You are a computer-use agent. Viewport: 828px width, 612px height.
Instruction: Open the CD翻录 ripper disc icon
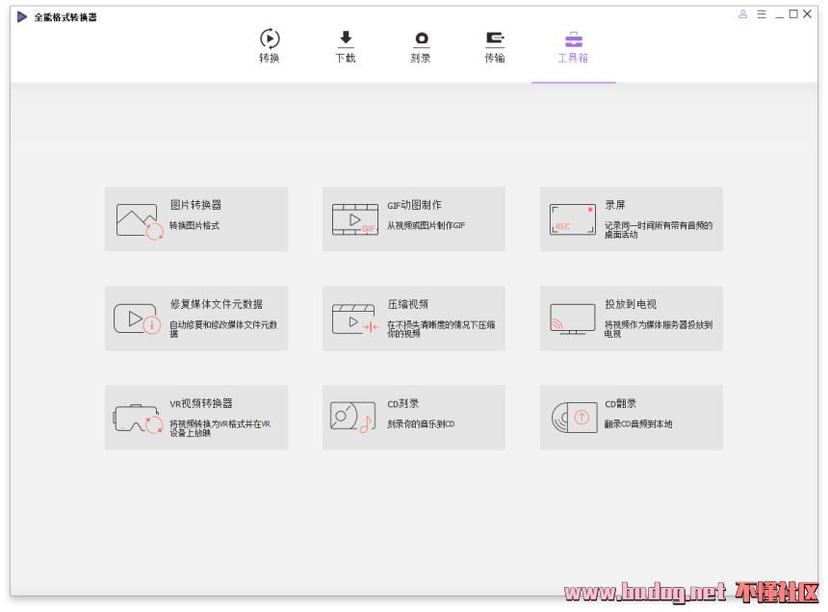pyautogui.click(x=573, y=418)
